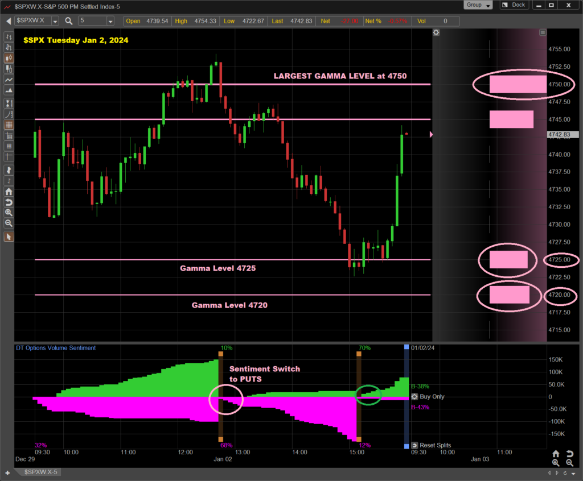The image size is (583, 481).
Task: Click the left toolbar home icon
Action: [x=9, y=192]
